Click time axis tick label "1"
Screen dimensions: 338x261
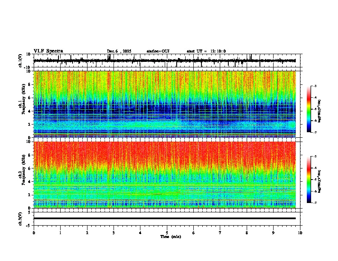click(x=60, y=233)
